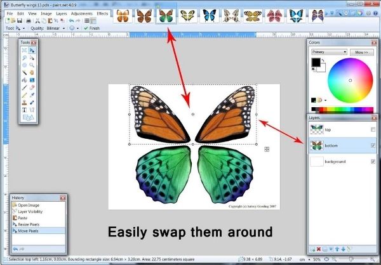Select the Clone Stamp tool
381x265 pixels.
click(24, 103)
